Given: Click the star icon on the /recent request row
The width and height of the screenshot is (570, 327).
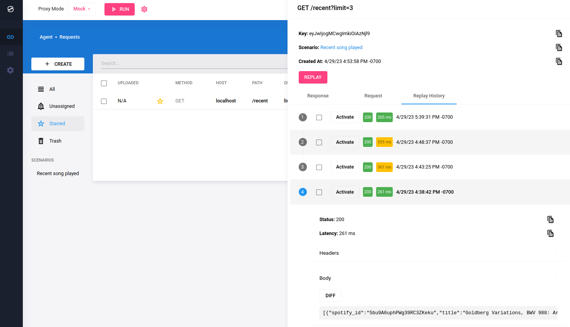Looking at the screenshot, I should tap(160, 101).
